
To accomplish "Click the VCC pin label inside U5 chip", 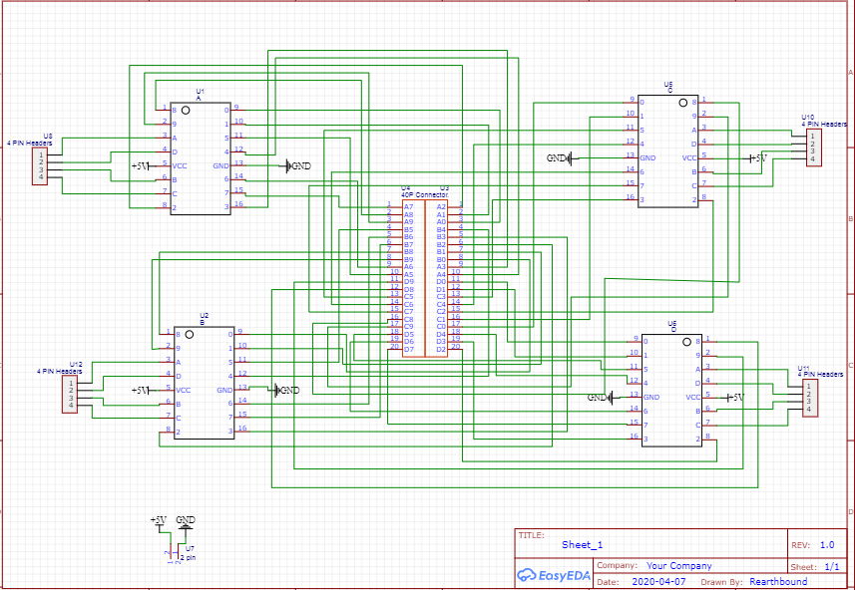I will pyautogui.click(x=689, y=158).
